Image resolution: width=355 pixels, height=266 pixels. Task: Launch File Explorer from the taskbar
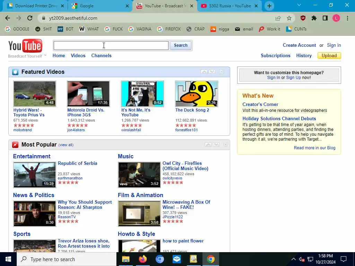(125, 259)
